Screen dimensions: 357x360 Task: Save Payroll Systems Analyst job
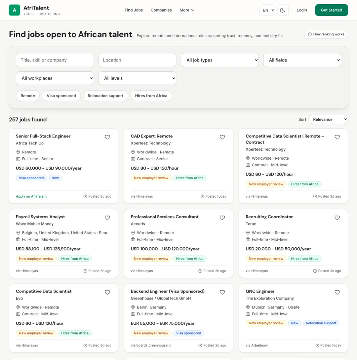pos(107,218)
